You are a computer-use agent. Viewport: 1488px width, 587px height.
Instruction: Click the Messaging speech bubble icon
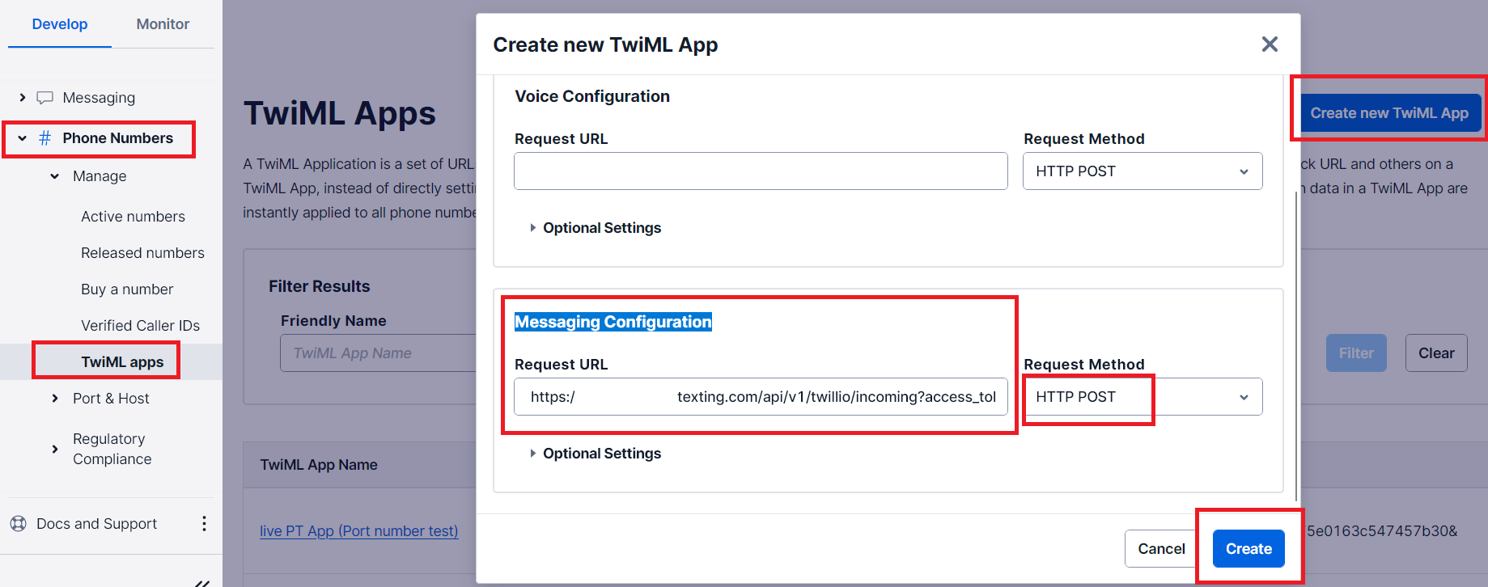tap(45, 98)
